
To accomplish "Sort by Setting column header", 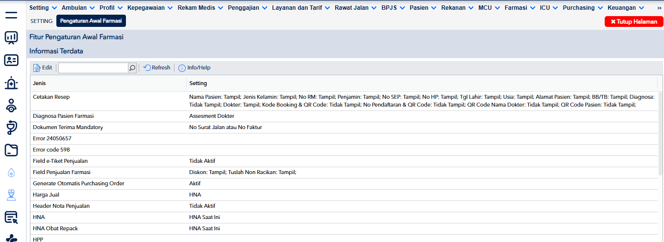I will tap(422, 83).
